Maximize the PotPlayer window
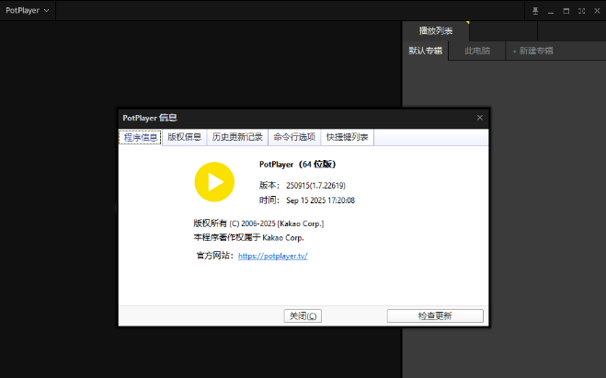Viewport: 606px width, 378px height. 566,11
